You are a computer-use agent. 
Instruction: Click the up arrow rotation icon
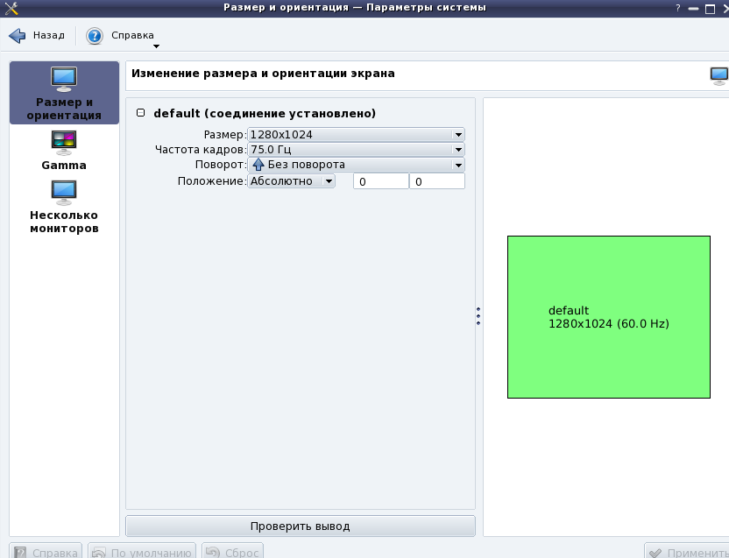(258, 165)
